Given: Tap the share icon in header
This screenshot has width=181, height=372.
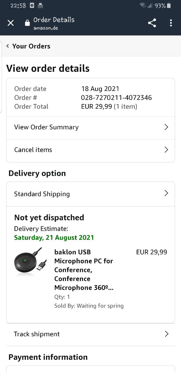Looking at the screenshot, I should pos(152,23).
